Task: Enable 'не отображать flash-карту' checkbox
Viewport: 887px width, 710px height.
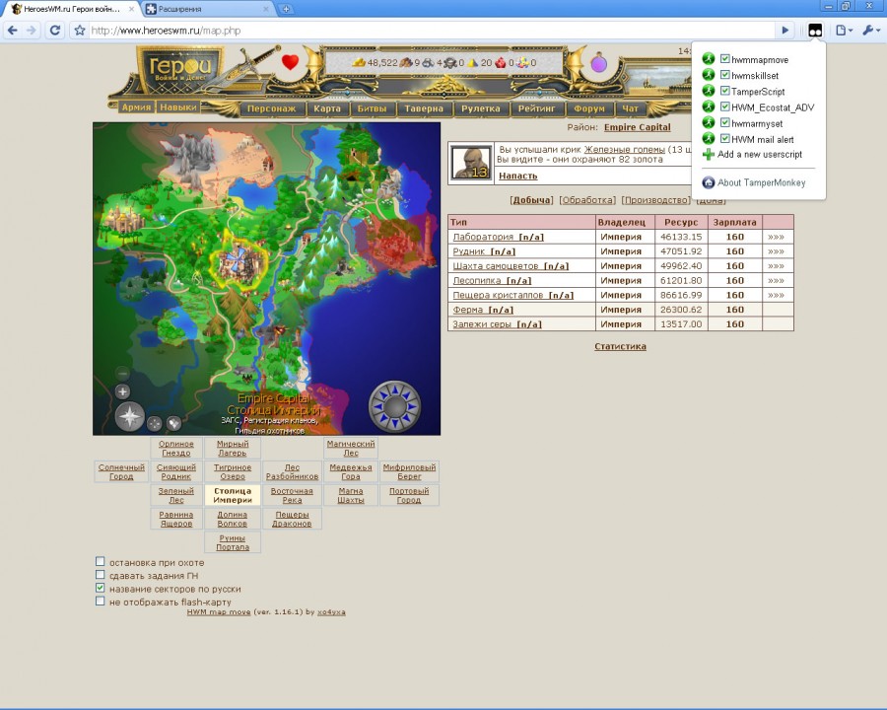Action: point(101,601)
